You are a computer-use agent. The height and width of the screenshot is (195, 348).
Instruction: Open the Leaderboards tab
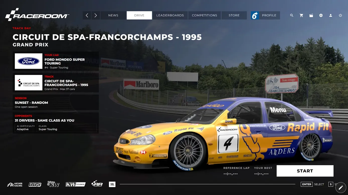pyautogui.click(x=170, y=15)
